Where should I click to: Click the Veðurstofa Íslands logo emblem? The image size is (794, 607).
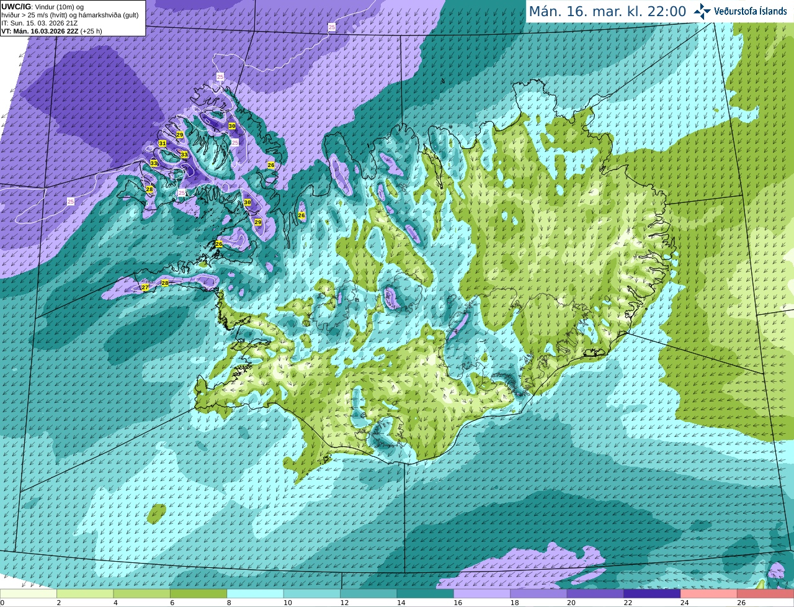point(702,11)
